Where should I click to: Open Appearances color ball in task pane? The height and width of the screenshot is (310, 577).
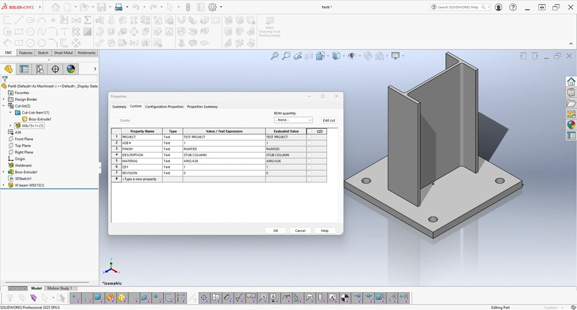coord(571,125)
